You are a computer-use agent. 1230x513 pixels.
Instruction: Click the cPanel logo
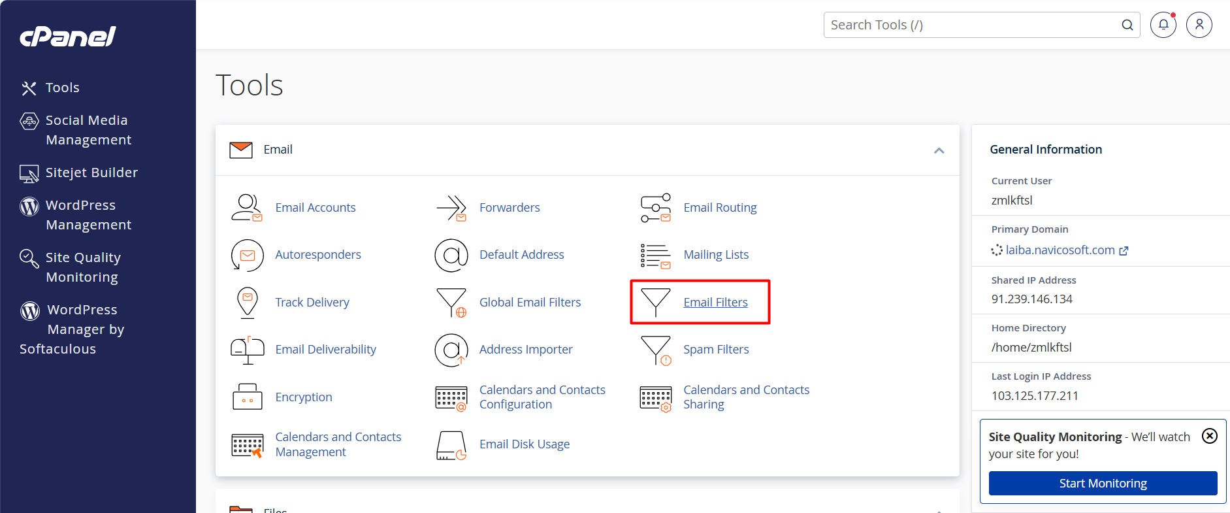[x=68, y=37]
